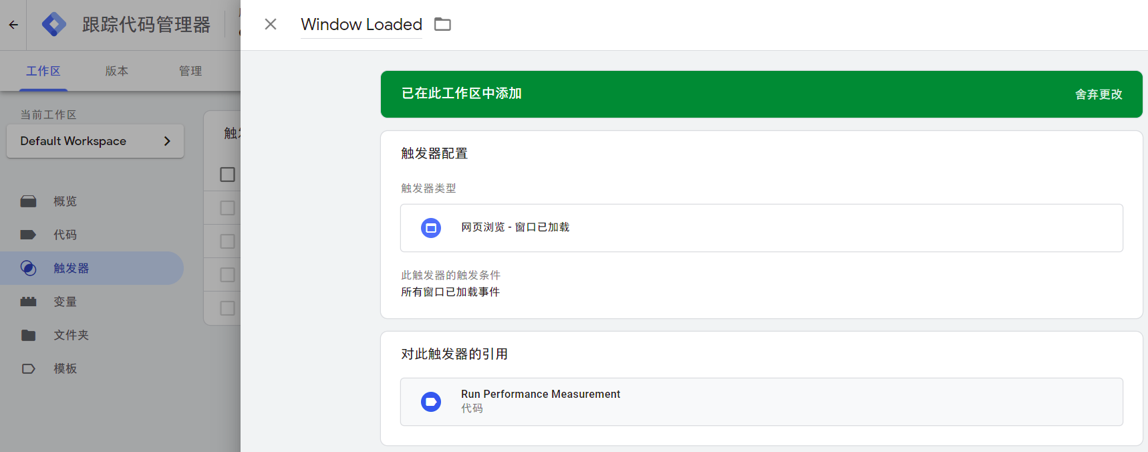Click the 对此触发器的引用 section heading
Screen dimensions: 1148x452
[454, 354]
